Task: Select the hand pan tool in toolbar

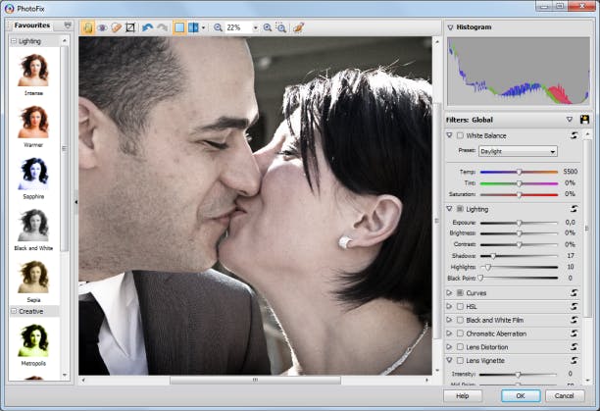Action: [x=88, y=27]
